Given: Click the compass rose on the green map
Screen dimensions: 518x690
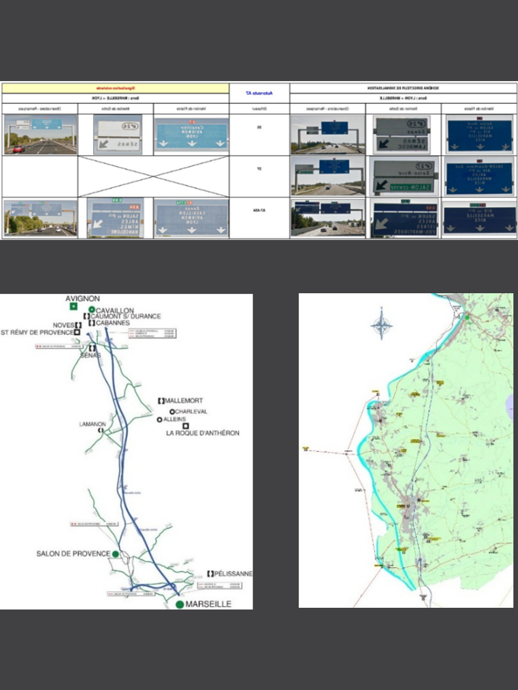Looking at the screenshot, I should point(381,324).
